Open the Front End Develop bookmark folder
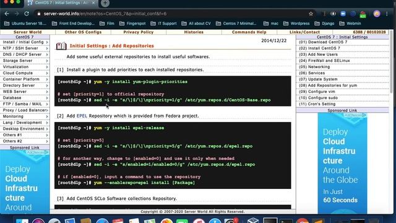 click(x=73, y=24)
